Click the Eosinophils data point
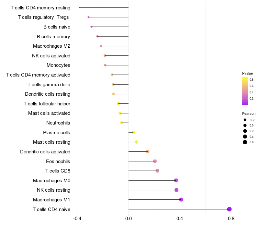 155,161
